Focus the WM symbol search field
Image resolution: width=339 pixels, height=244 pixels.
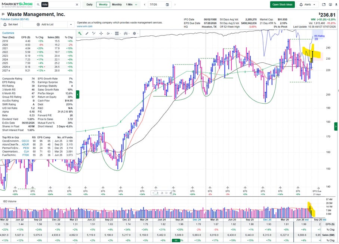point(58,4)
